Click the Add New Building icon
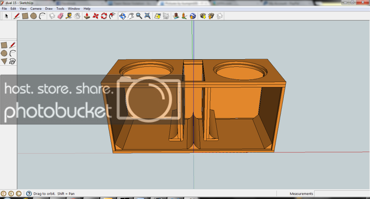Image resolution: width=370 pixels, height=199 pixels. [176, 16]
